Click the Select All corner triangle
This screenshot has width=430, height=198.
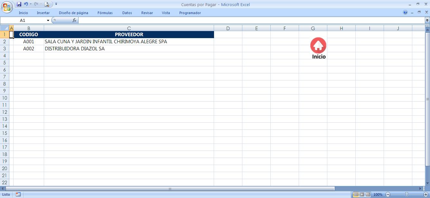coord(5,28)
